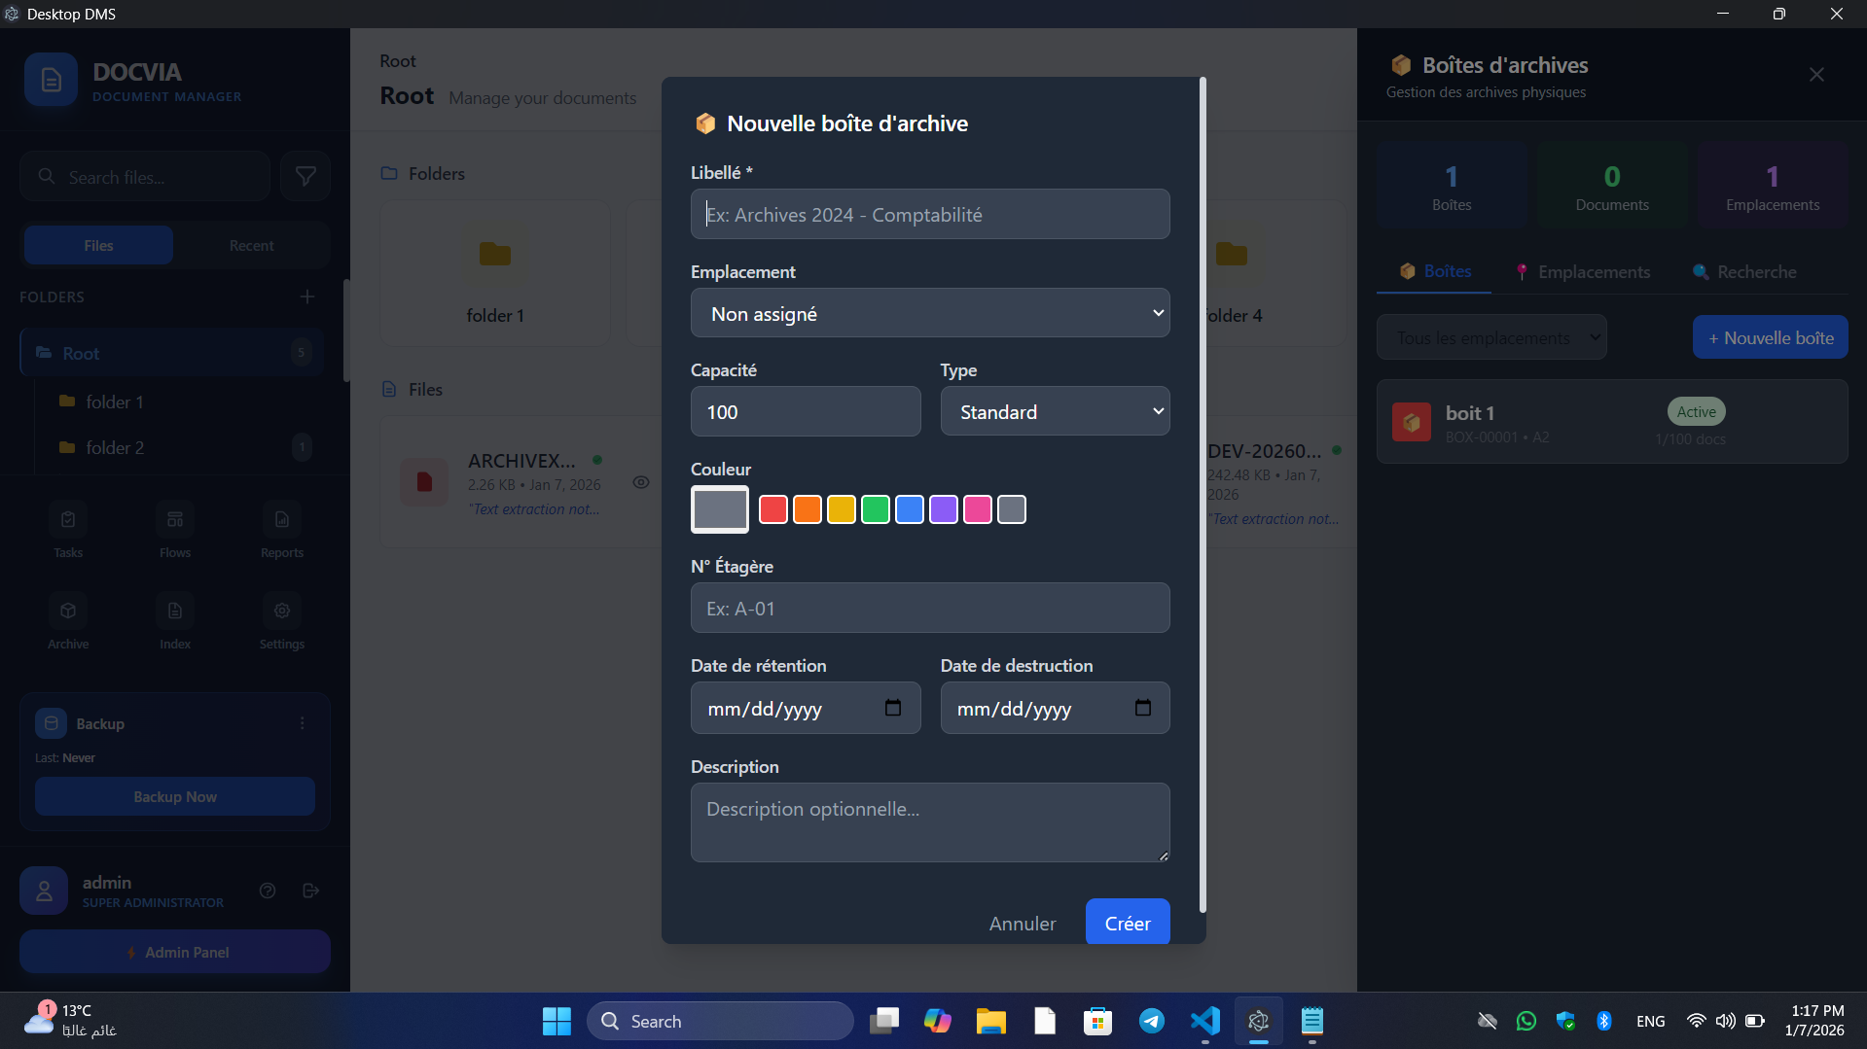Viewport: 1867px width, 1049px height.
Task: Click the Windows Start button
Action: (x=557, y=1021)
